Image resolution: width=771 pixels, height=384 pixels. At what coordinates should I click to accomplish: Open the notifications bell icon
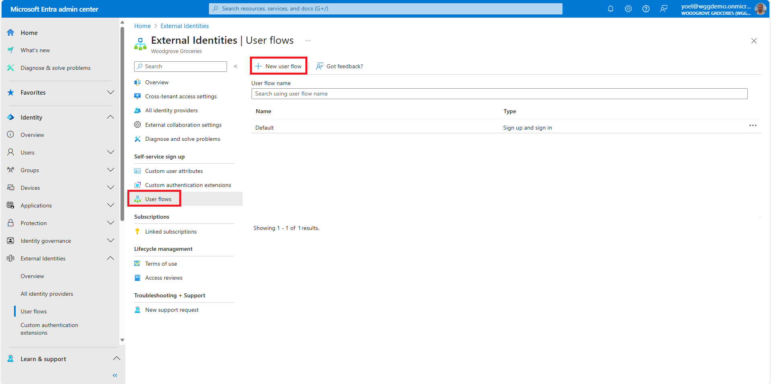click(x=610, y=9)
